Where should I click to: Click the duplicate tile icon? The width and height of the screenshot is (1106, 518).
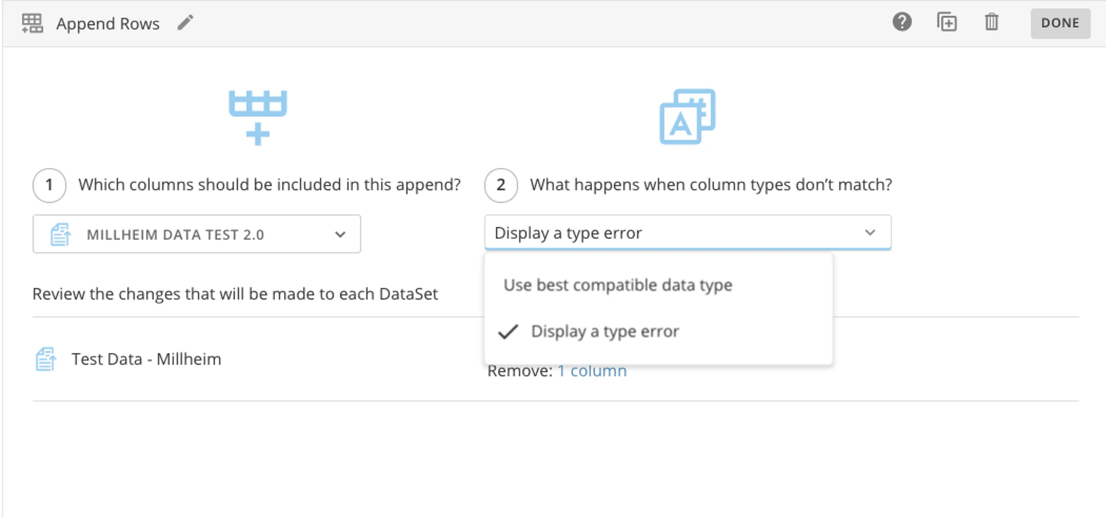coord(947,22)
